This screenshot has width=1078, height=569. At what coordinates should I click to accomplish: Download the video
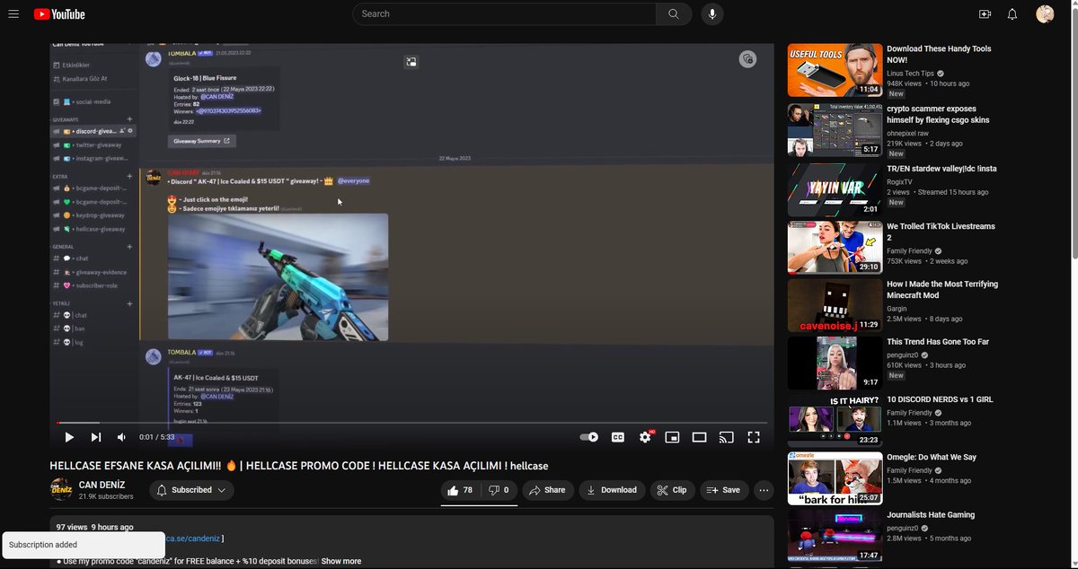(x=611, y=490)
